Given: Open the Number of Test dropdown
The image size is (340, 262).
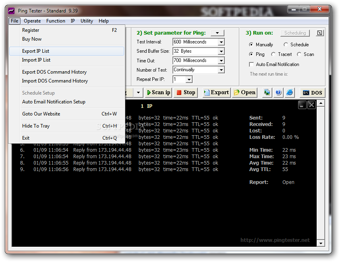Looking at the screenshot, I should click(x=221, y=70).
